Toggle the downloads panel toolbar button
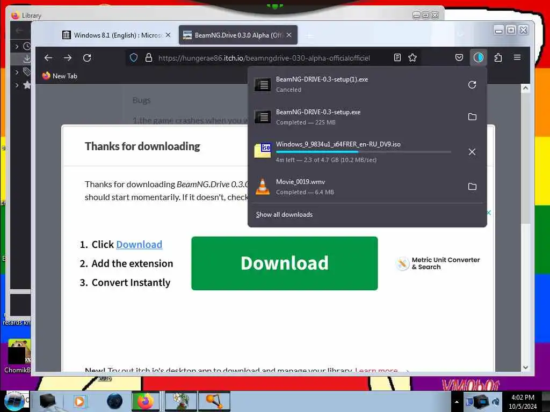The height and width of the screenshot is (412, 550). click(x=479, y=57)
